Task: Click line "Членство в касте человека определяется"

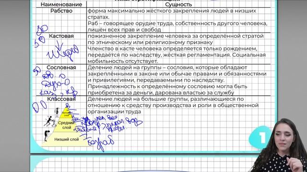Action: click(x=172, y=49)
